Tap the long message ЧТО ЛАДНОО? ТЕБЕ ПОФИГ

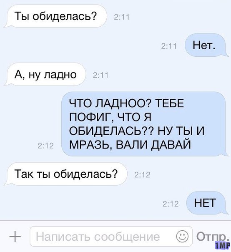coord(145,124)
